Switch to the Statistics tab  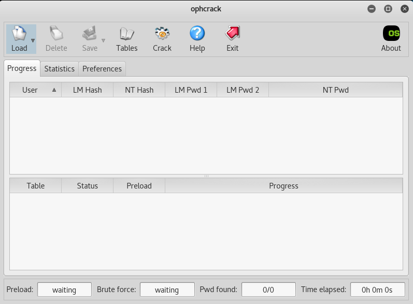(60, 69)
